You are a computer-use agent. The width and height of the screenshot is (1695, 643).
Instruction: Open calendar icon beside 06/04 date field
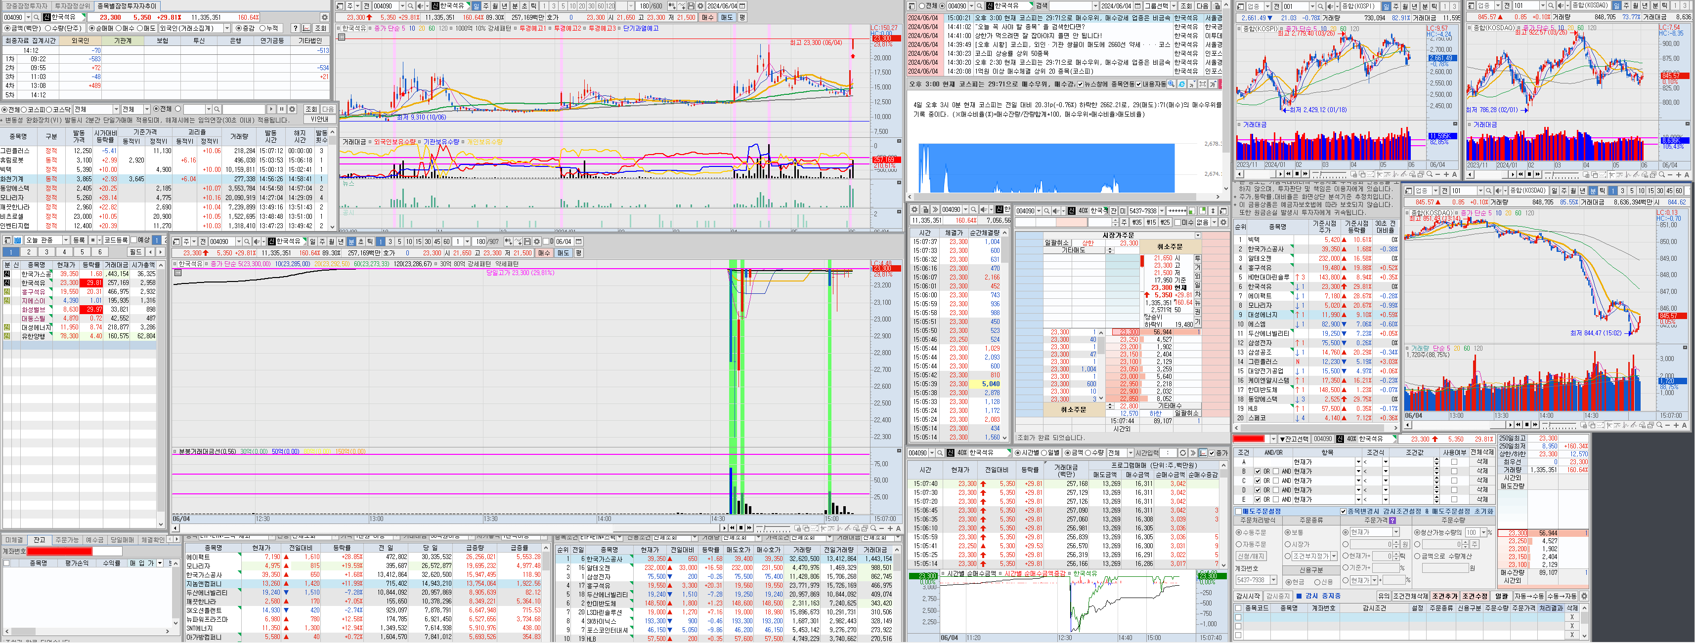578,242
